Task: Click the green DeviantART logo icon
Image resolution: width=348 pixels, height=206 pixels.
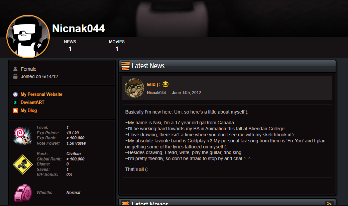Action: [x=15, y=102]
